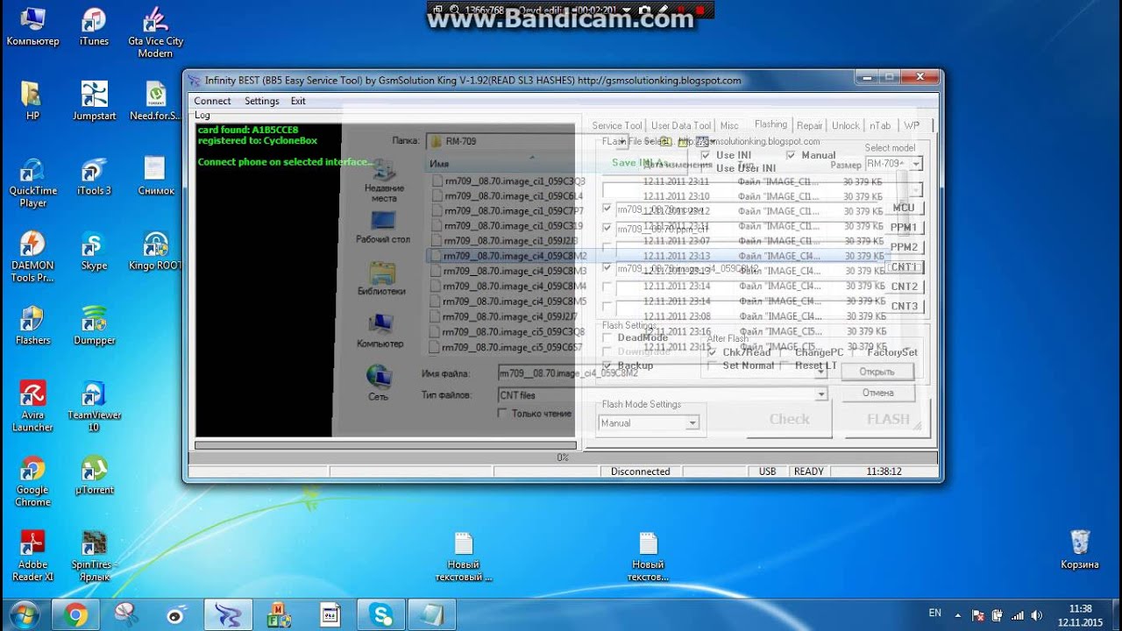
Task: Open DAEMON Tools desktop shortcut
Action: [x=32, y=257]
